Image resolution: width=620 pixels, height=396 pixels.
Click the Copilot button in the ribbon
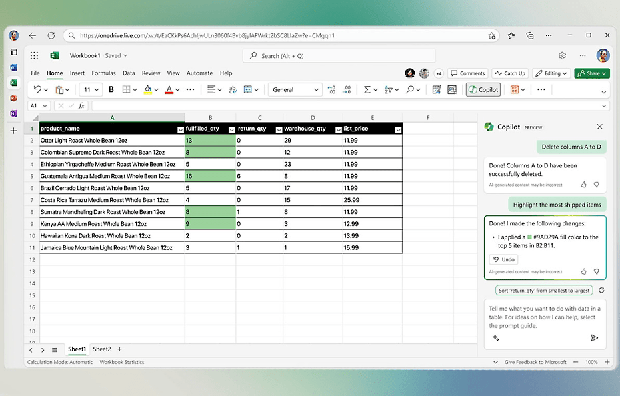(x=483, y=89)
